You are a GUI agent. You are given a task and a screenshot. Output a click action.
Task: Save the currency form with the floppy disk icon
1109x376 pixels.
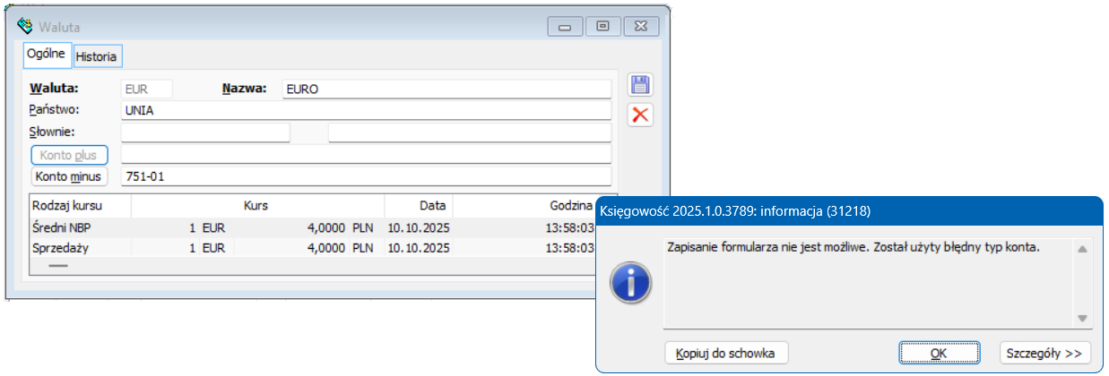tap(640, 85)
